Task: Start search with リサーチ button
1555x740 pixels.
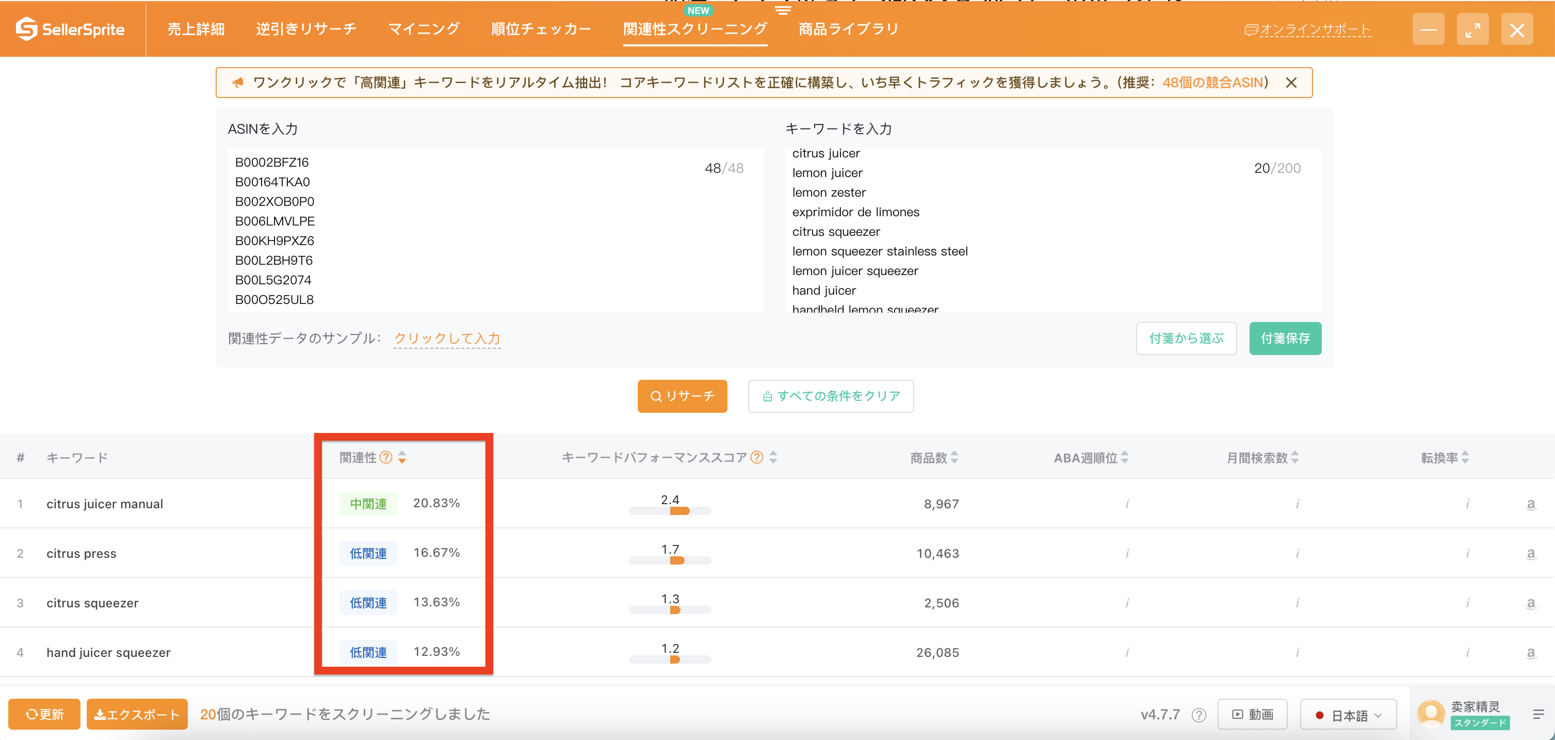Action: [682, 396]
